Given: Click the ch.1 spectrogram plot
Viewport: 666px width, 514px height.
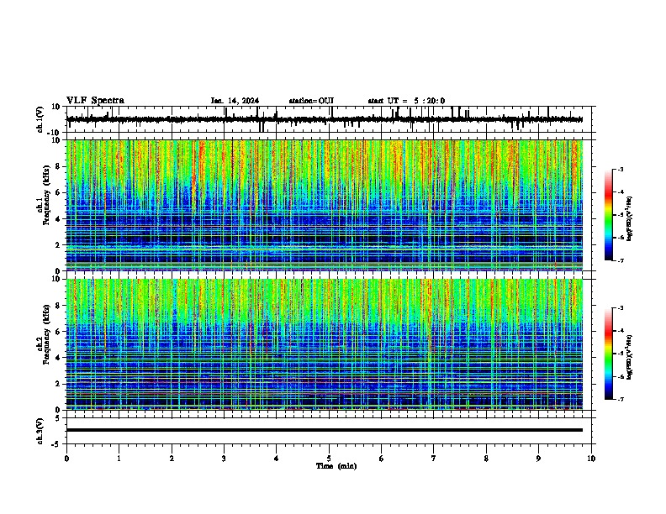Looking at the screenshot, I should click(x=325, y=205).
